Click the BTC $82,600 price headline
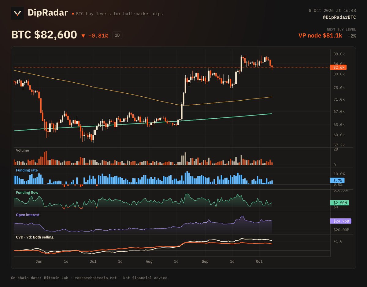367x287 pixels. pyautogui.click(x=44, y=35)
